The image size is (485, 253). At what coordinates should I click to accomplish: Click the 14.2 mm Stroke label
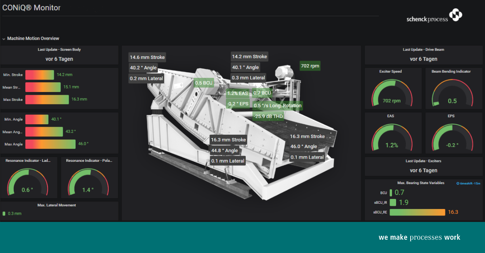tap(249, 56)
